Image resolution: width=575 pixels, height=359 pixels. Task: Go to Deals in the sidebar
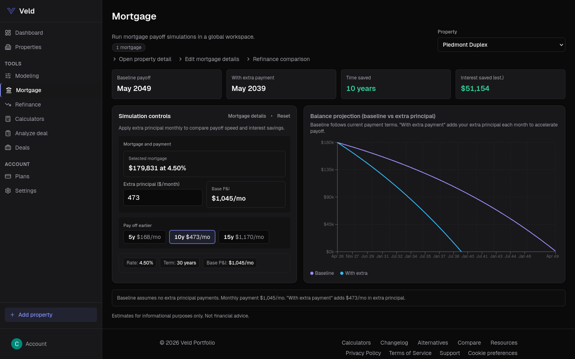(22, 148)
